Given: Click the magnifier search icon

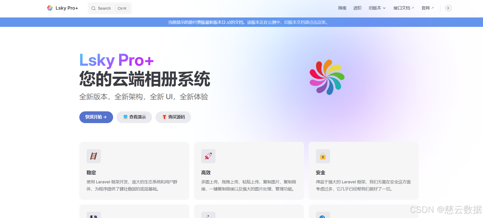Looking at the screenshot, I should click(93, 8).
